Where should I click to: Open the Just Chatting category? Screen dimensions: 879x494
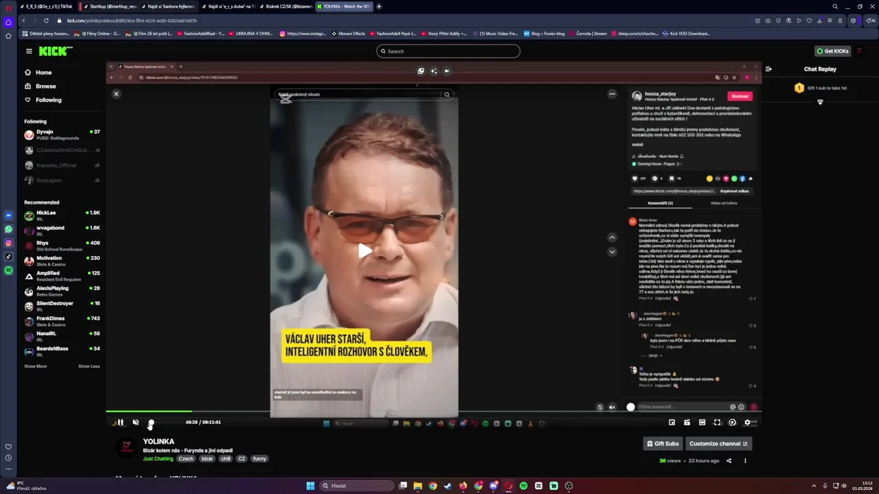(158, 458)
